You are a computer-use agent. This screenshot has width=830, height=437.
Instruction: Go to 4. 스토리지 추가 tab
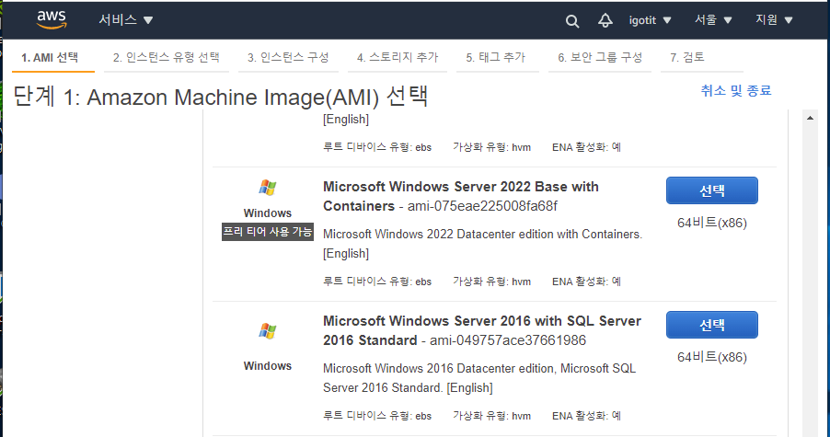click(x=398, y=57)
